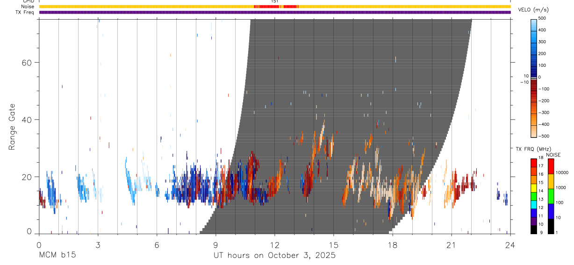Click the 20 tick on the Range Gate axis
The width and height of the screenshot is (574, 265).
[26, 177]
